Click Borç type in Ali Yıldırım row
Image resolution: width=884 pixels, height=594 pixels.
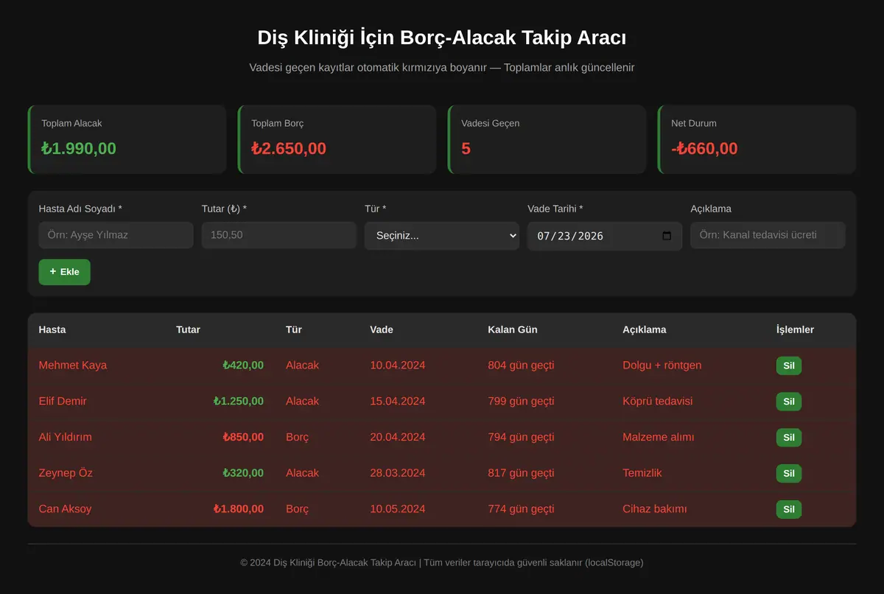[x=298, y=437]
